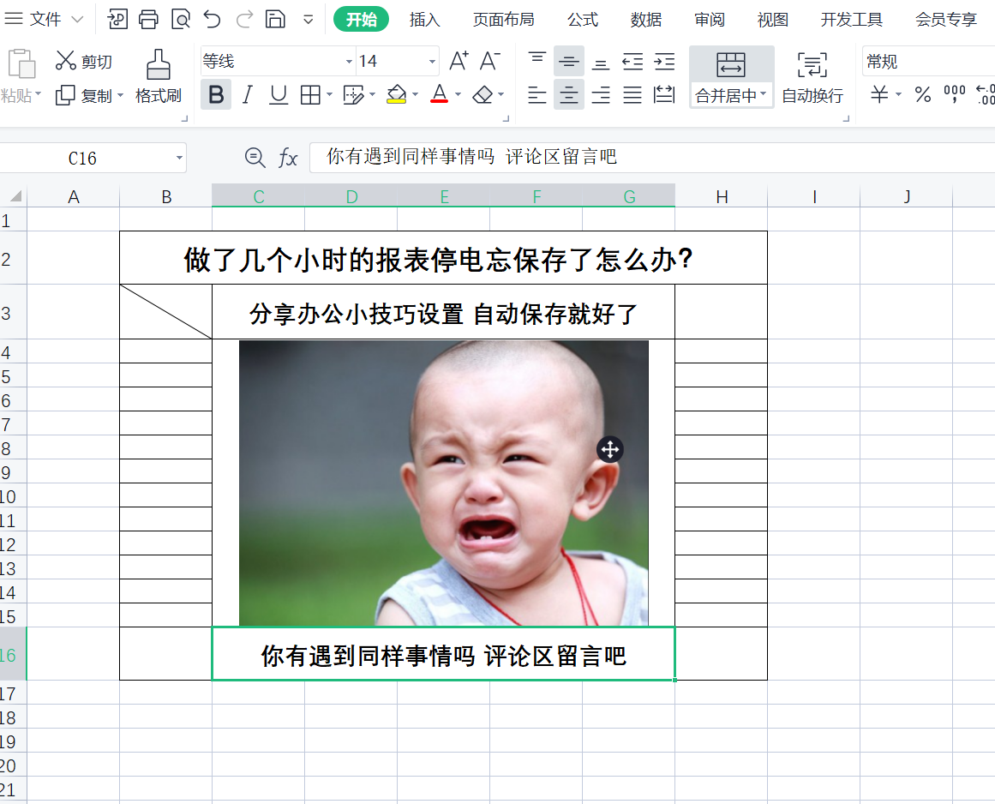Click the export-to-PDF icon in quick toolbar

(x=117, y=20)
